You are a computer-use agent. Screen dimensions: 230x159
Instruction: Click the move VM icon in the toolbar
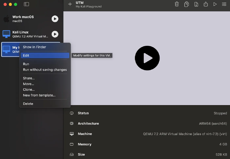196,4
